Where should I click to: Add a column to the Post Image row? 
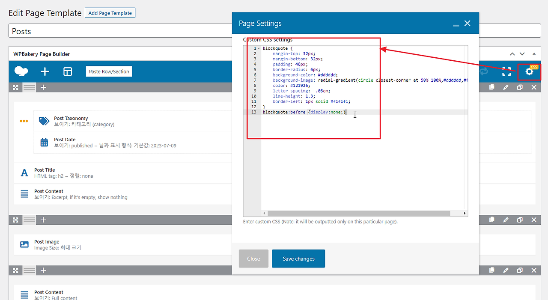pyautogui.click(x=43, y=220)
